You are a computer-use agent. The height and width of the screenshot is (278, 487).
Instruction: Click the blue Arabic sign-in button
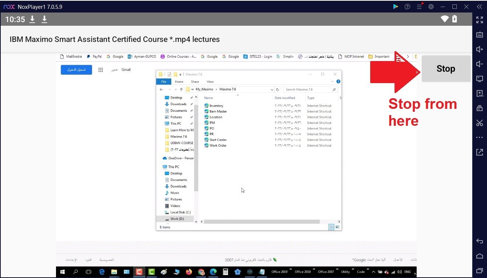76,69
